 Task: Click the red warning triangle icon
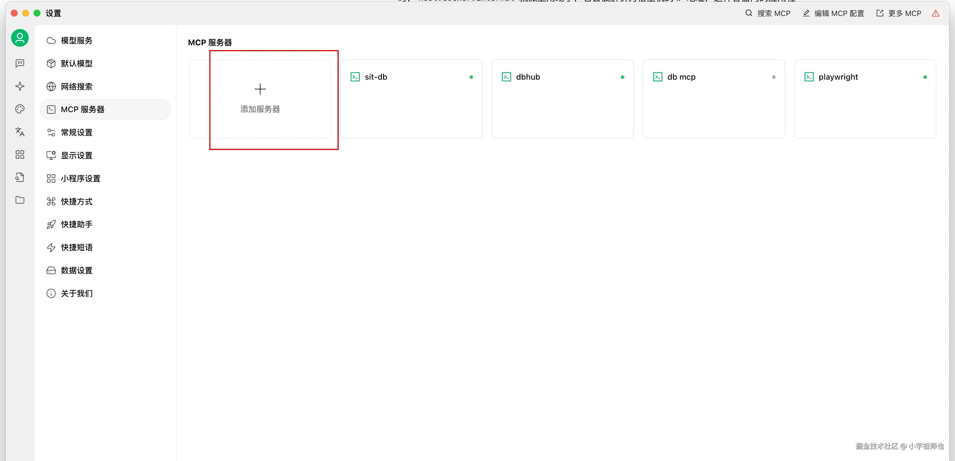[935, 13]
